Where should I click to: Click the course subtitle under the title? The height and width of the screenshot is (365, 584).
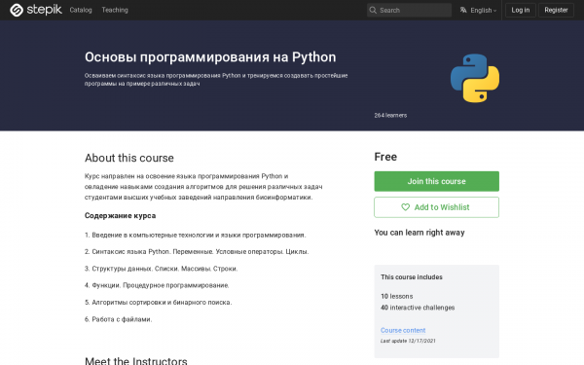pyautogui.click(x=216, y=80)
